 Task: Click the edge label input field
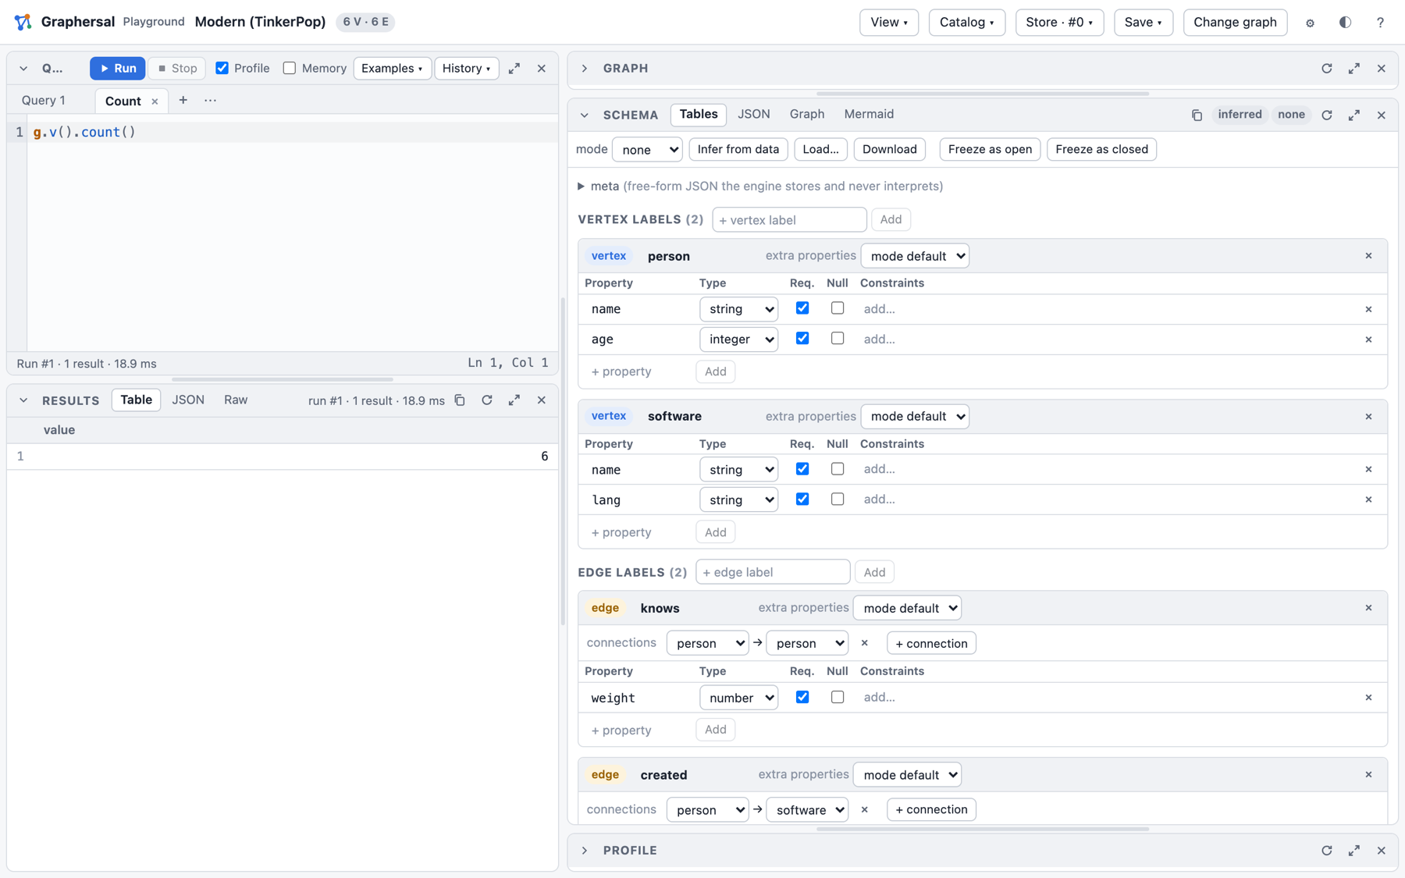coord(773,572)
